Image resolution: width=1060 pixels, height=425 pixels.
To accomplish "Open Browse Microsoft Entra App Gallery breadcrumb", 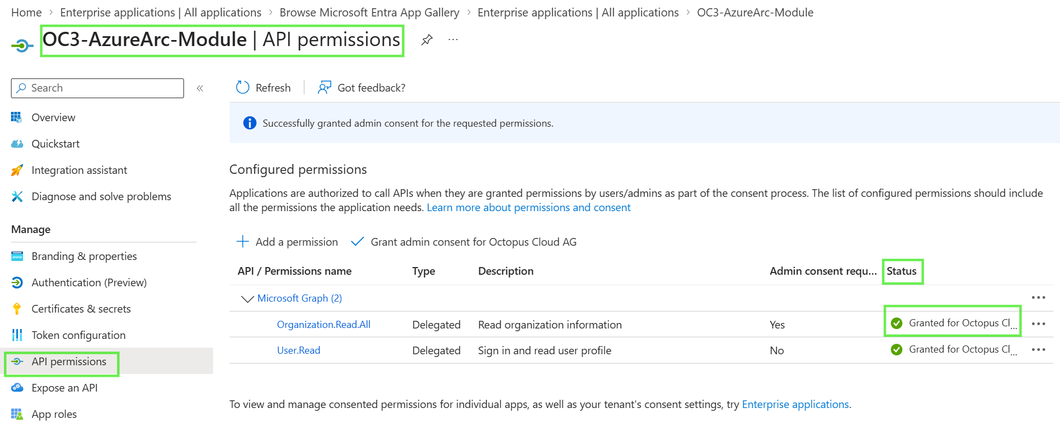I will (x=369, y=13).
